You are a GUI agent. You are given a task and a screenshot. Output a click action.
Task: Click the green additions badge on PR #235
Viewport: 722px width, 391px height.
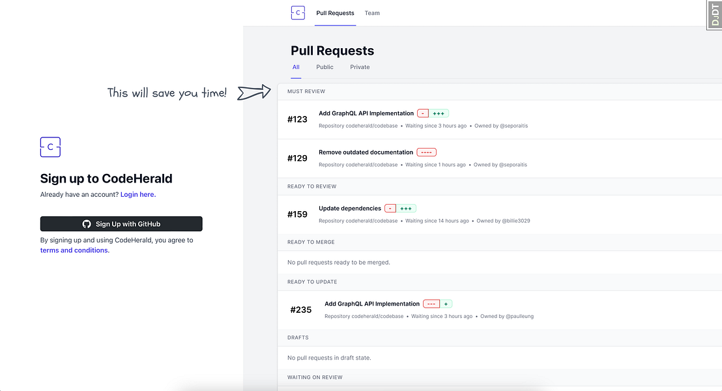pyautogui.click(x=446, y=304)
